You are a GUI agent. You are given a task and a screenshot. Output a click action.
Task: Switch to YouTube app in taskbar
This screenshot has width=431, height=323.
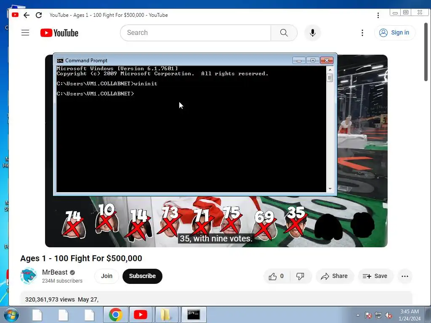[x=140, y=315]
